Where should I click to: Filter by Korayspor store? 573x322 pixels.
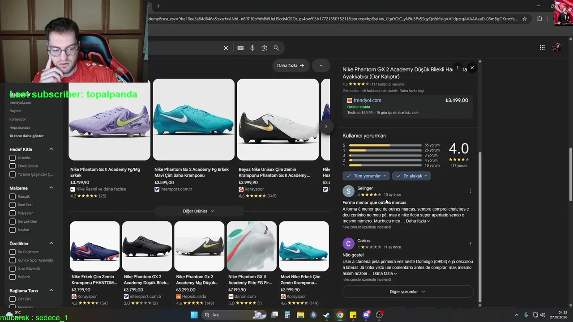pos(18,119)
